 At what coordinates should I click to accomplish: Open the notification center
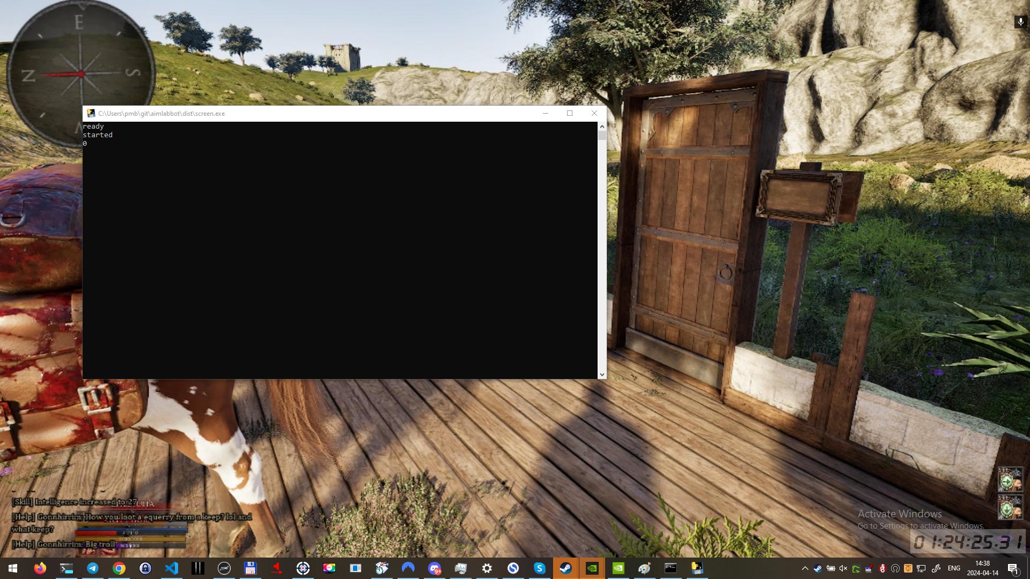click(1013, 568)
